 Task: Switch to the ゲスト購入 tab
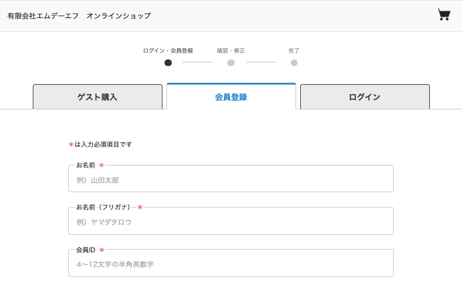click(98, 97)
